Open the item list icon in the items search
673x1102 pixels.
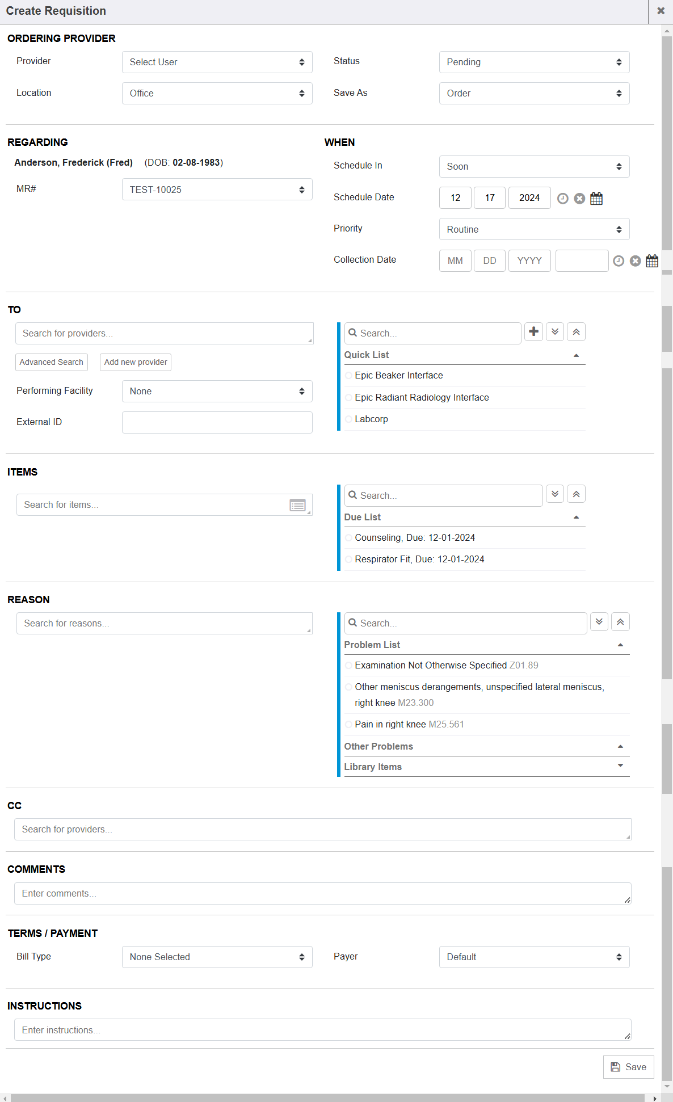point(297,505)
